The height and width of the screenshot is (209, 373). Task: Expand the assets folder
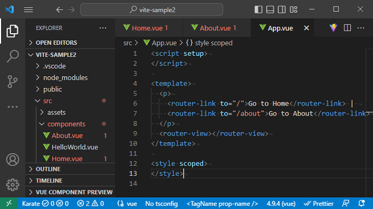(70, 113)
